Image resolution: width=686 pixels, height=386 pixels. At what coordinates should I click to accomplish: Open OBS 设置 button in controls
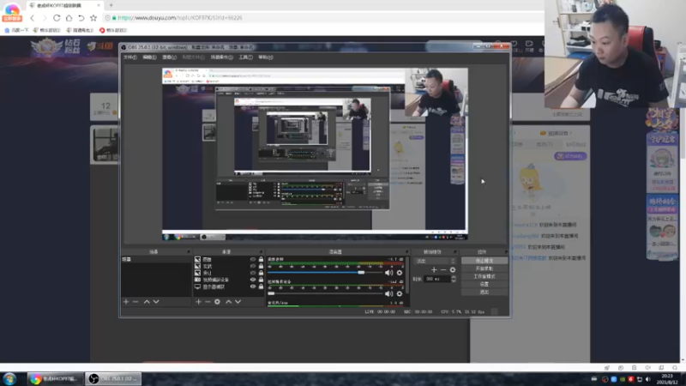[x=484, y=285]
